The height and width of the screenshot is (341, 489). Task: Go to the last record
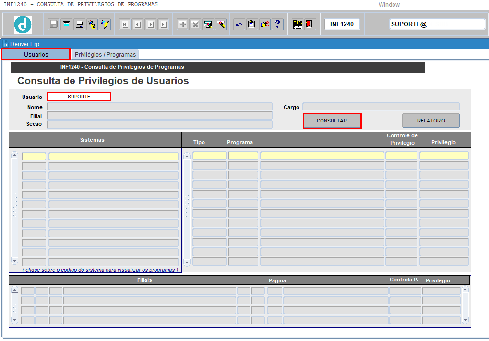click(x=164, y=24)
